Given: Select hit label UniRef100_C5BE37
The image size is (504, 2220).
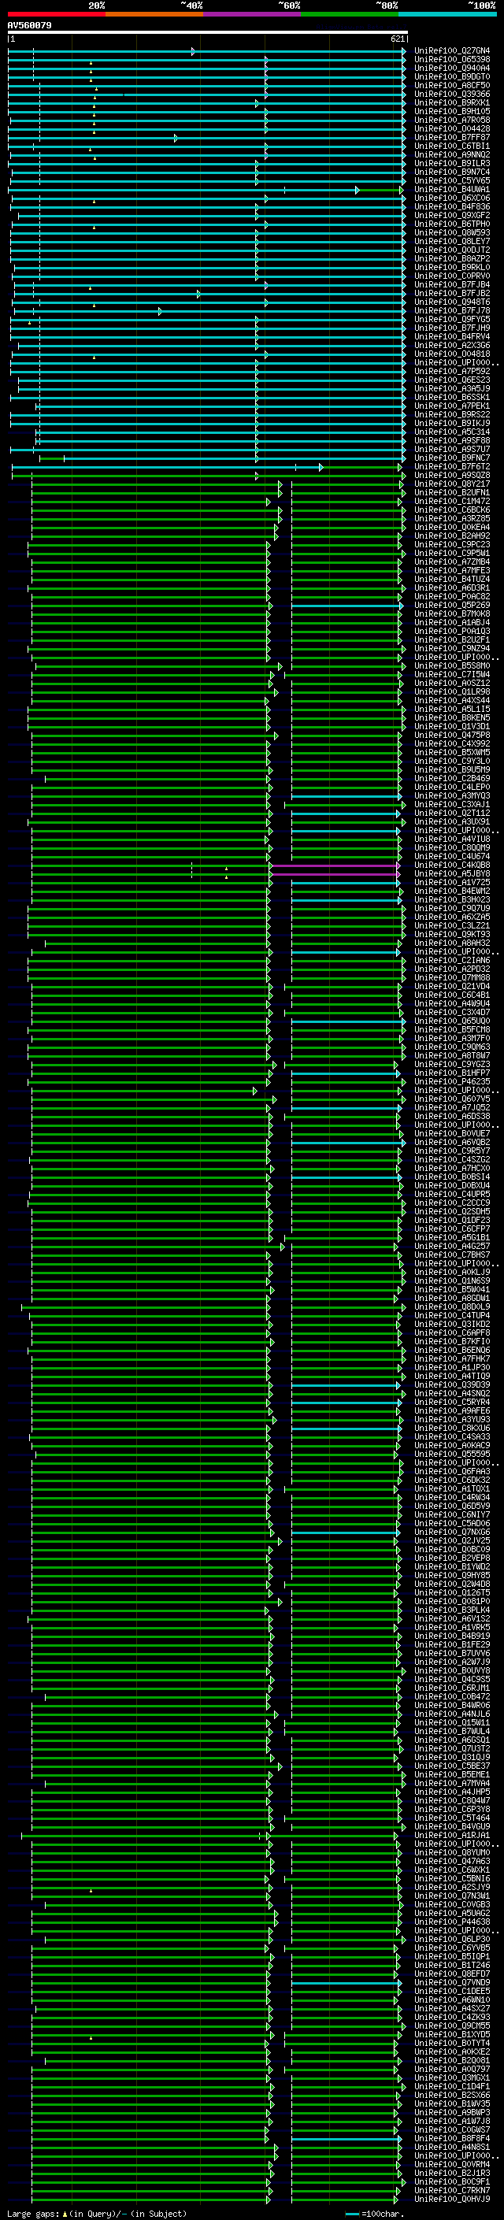Looking at the screenshot, I should [x=452, y=1766].
